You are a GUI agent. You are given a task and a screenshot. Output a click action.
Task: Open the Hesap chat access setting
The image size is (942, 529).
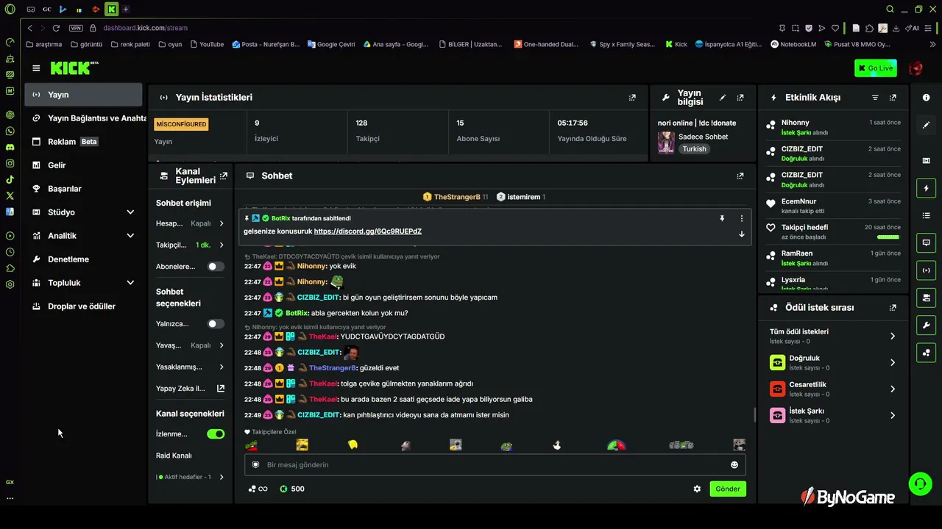(191, 223)
